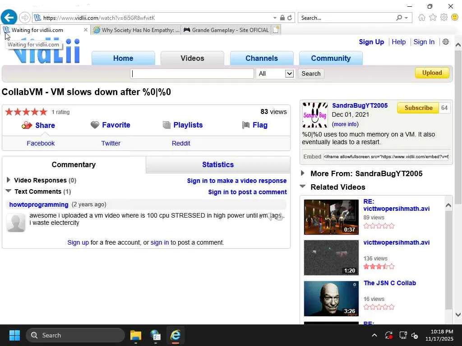Screen dimensions: 462x346
Task: Open the Community navigation tab
Action: pos(331,58)
